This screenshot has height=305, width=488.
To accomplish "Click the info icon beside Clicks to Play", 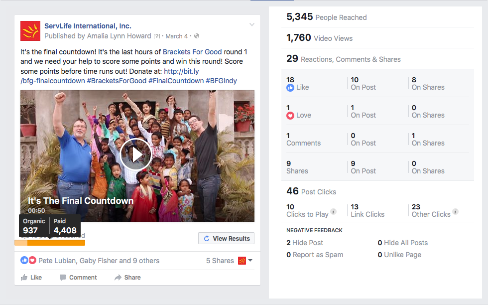I will pos(334,212).
